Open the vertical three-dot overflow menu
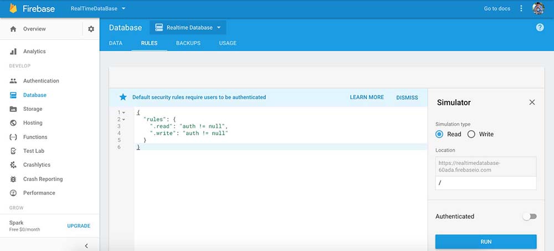 [x=521, y=9]
